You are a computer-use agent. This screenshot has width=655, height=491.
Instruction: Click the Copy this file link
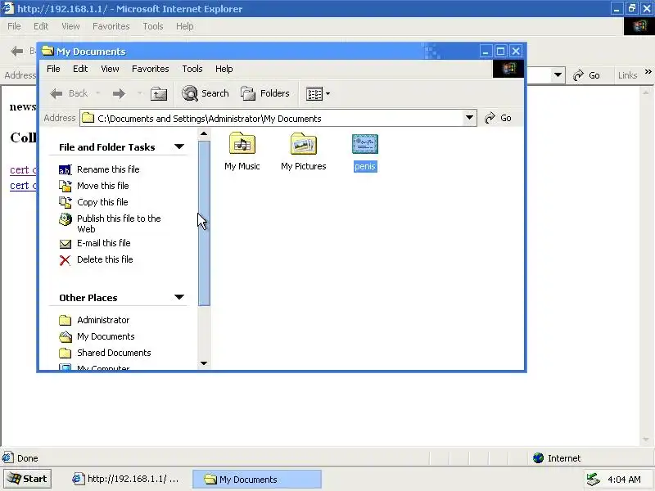[x=102, y=202]
